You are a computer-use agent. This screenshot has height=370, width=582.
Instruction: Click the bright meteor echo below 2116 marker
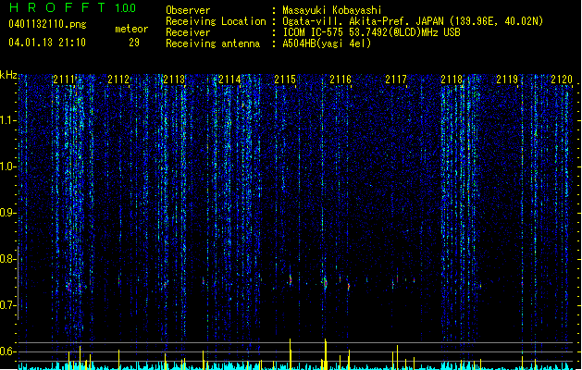[325, 283]
